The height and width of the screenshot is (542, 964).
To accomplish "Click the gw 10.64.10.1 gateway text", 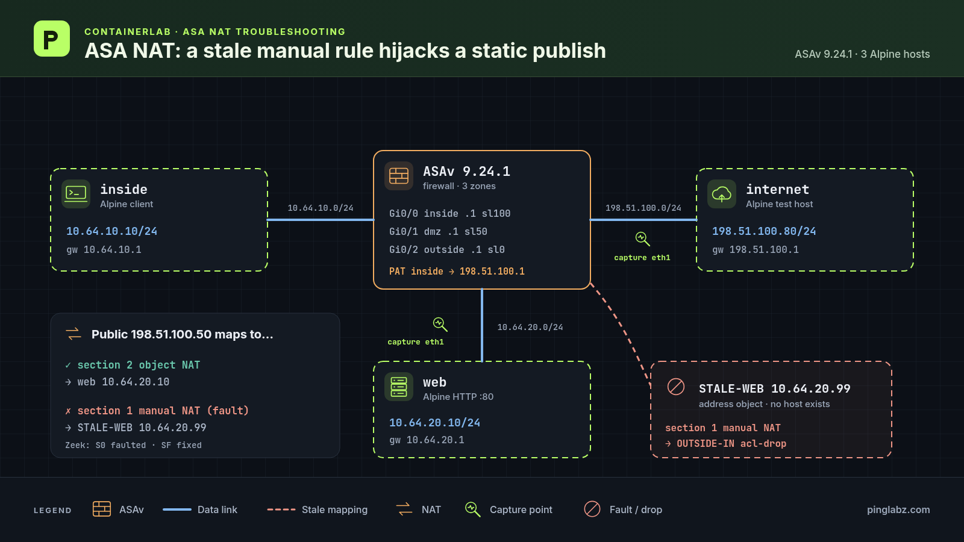I will coord(104,250).
